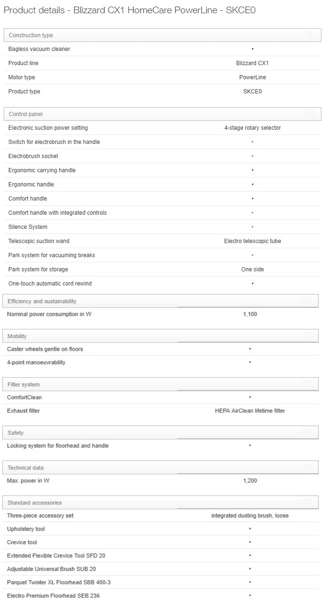This screenshot has height=613, width=329.
Task: Toggle the Efficiency and sustainability section
Action: click(x=160, y=301)
